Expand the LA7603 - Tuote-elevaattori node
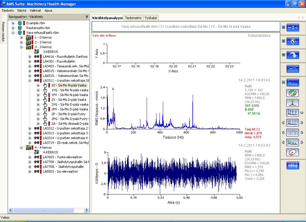306x222 pixels. tap(30, 157)
